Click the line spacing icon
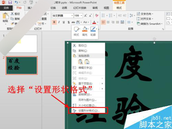 point(131,15)
